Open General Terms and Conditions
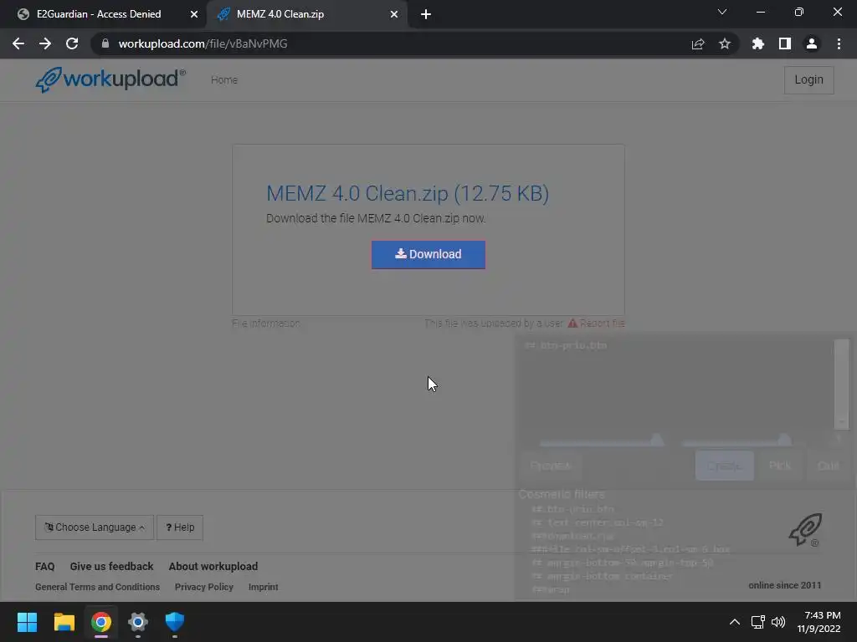This screenshot has height=642, width=857. [97, 587]
